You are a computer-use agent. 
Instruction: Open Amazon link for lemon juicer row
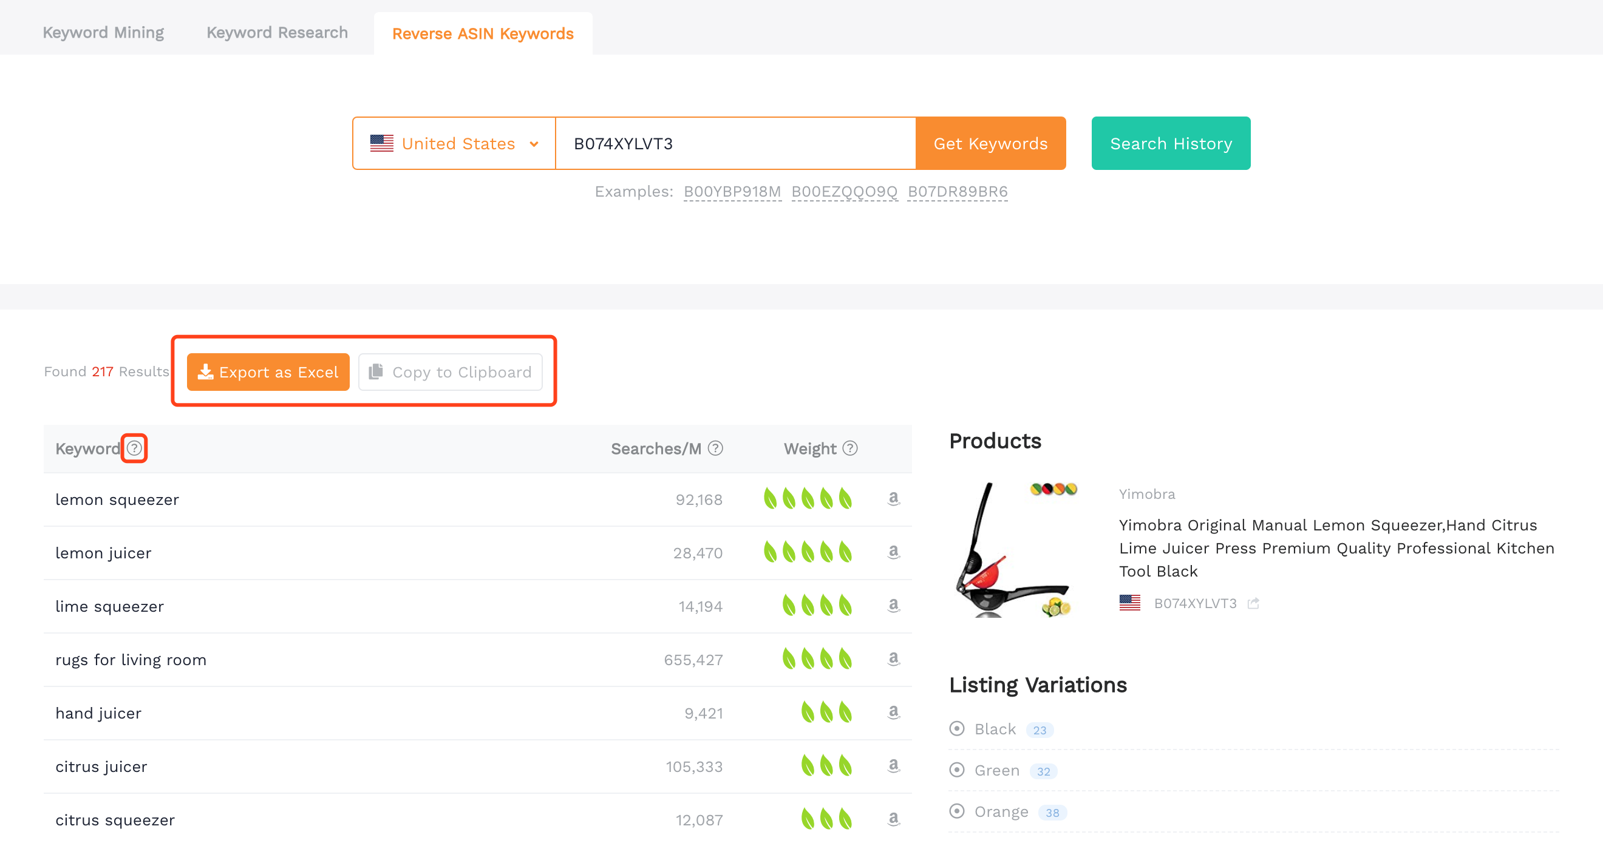(893, 552)
